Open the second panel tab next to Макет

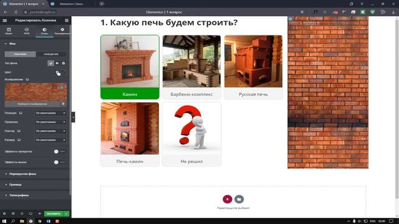(26, 31)
